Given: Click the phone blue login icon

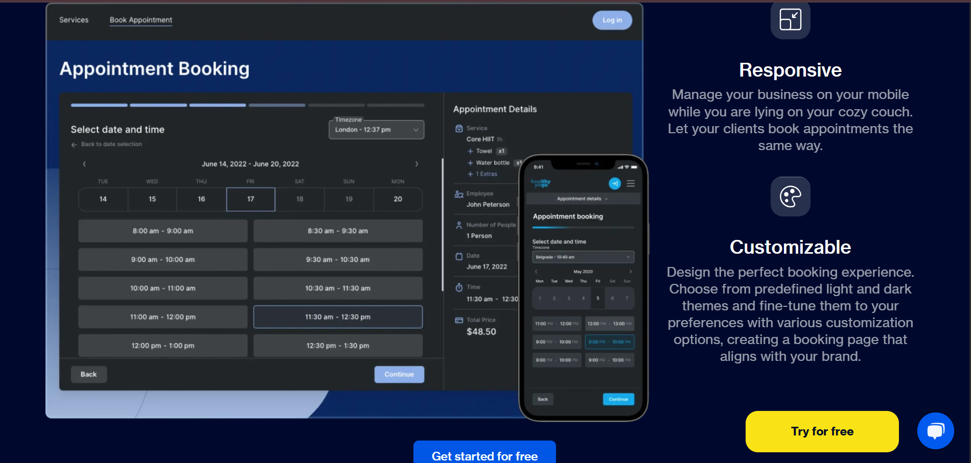Looking at the screenshot, I should tap(615, 183).
